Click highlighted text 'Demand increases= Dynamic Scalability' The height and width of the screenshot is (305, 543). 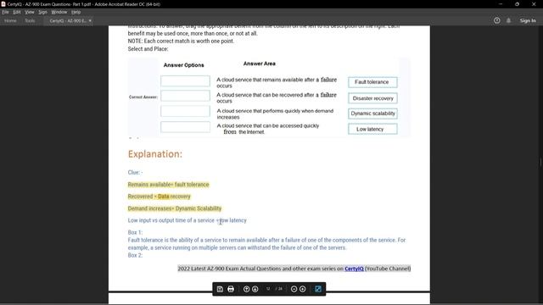pyautogui.click(x=175, y=208)
